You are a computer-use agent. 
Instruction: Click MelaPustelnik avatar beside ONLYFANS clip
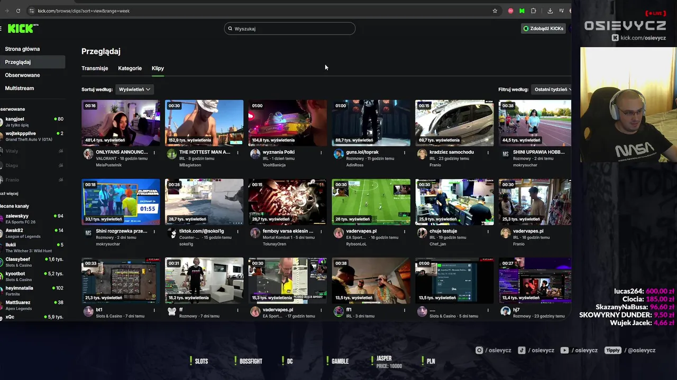tap(88, 154)
